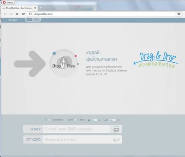Select the 7 дней storage option
The image size is (185, 157).
coord(69,120)
